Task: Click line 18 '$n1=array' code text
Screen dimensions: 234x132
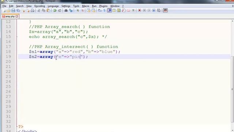Action: pos(75,52)
